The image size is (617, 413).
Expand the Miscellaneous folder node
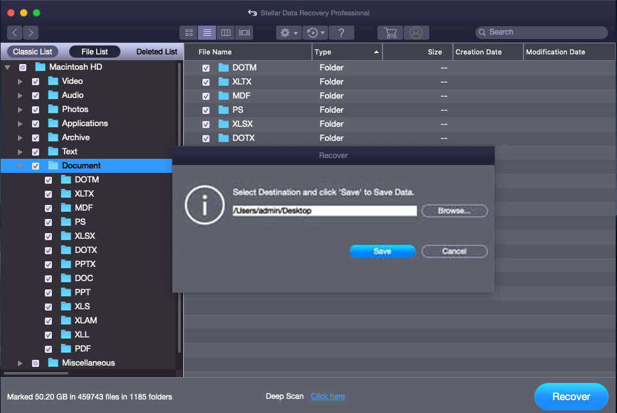coord(20,363)
